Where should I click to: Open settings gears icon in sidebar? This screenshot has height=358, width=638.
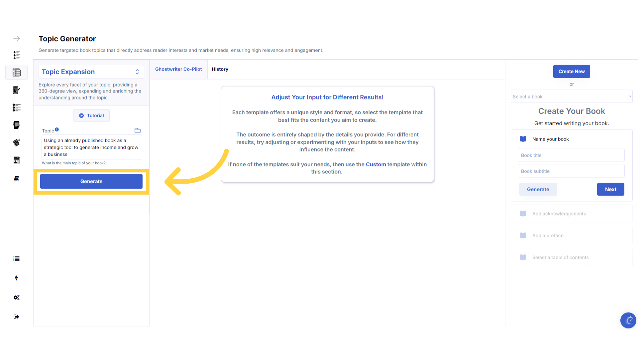[16, 297]
